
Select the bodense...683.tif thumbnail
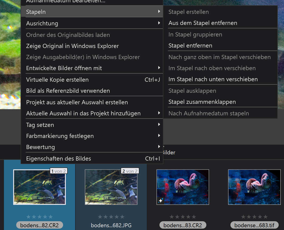coord(254,187)
